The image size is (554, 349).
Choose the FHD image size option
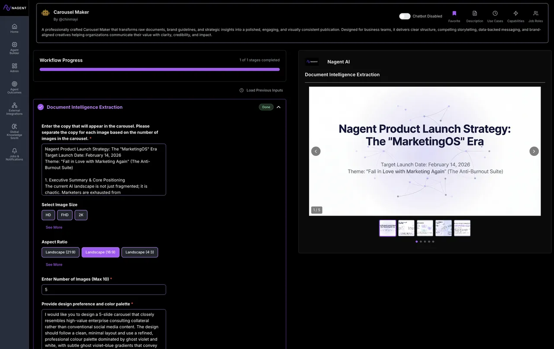[64, 215]
